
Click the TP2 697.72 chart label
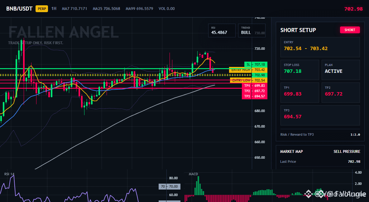pos(255,91)
